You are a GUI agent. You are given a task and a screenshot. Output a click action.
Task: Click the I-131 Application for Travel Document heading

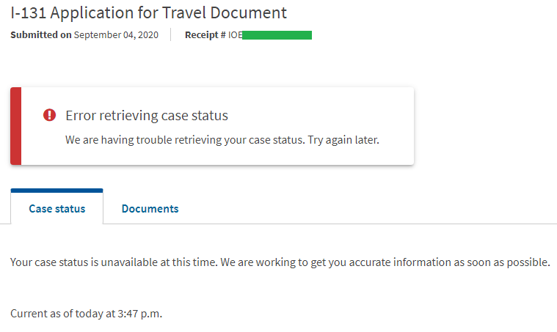coord(148,13)
